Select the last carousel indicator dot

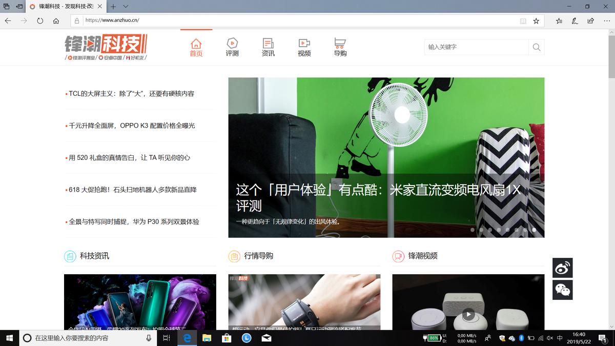point(533,230)
